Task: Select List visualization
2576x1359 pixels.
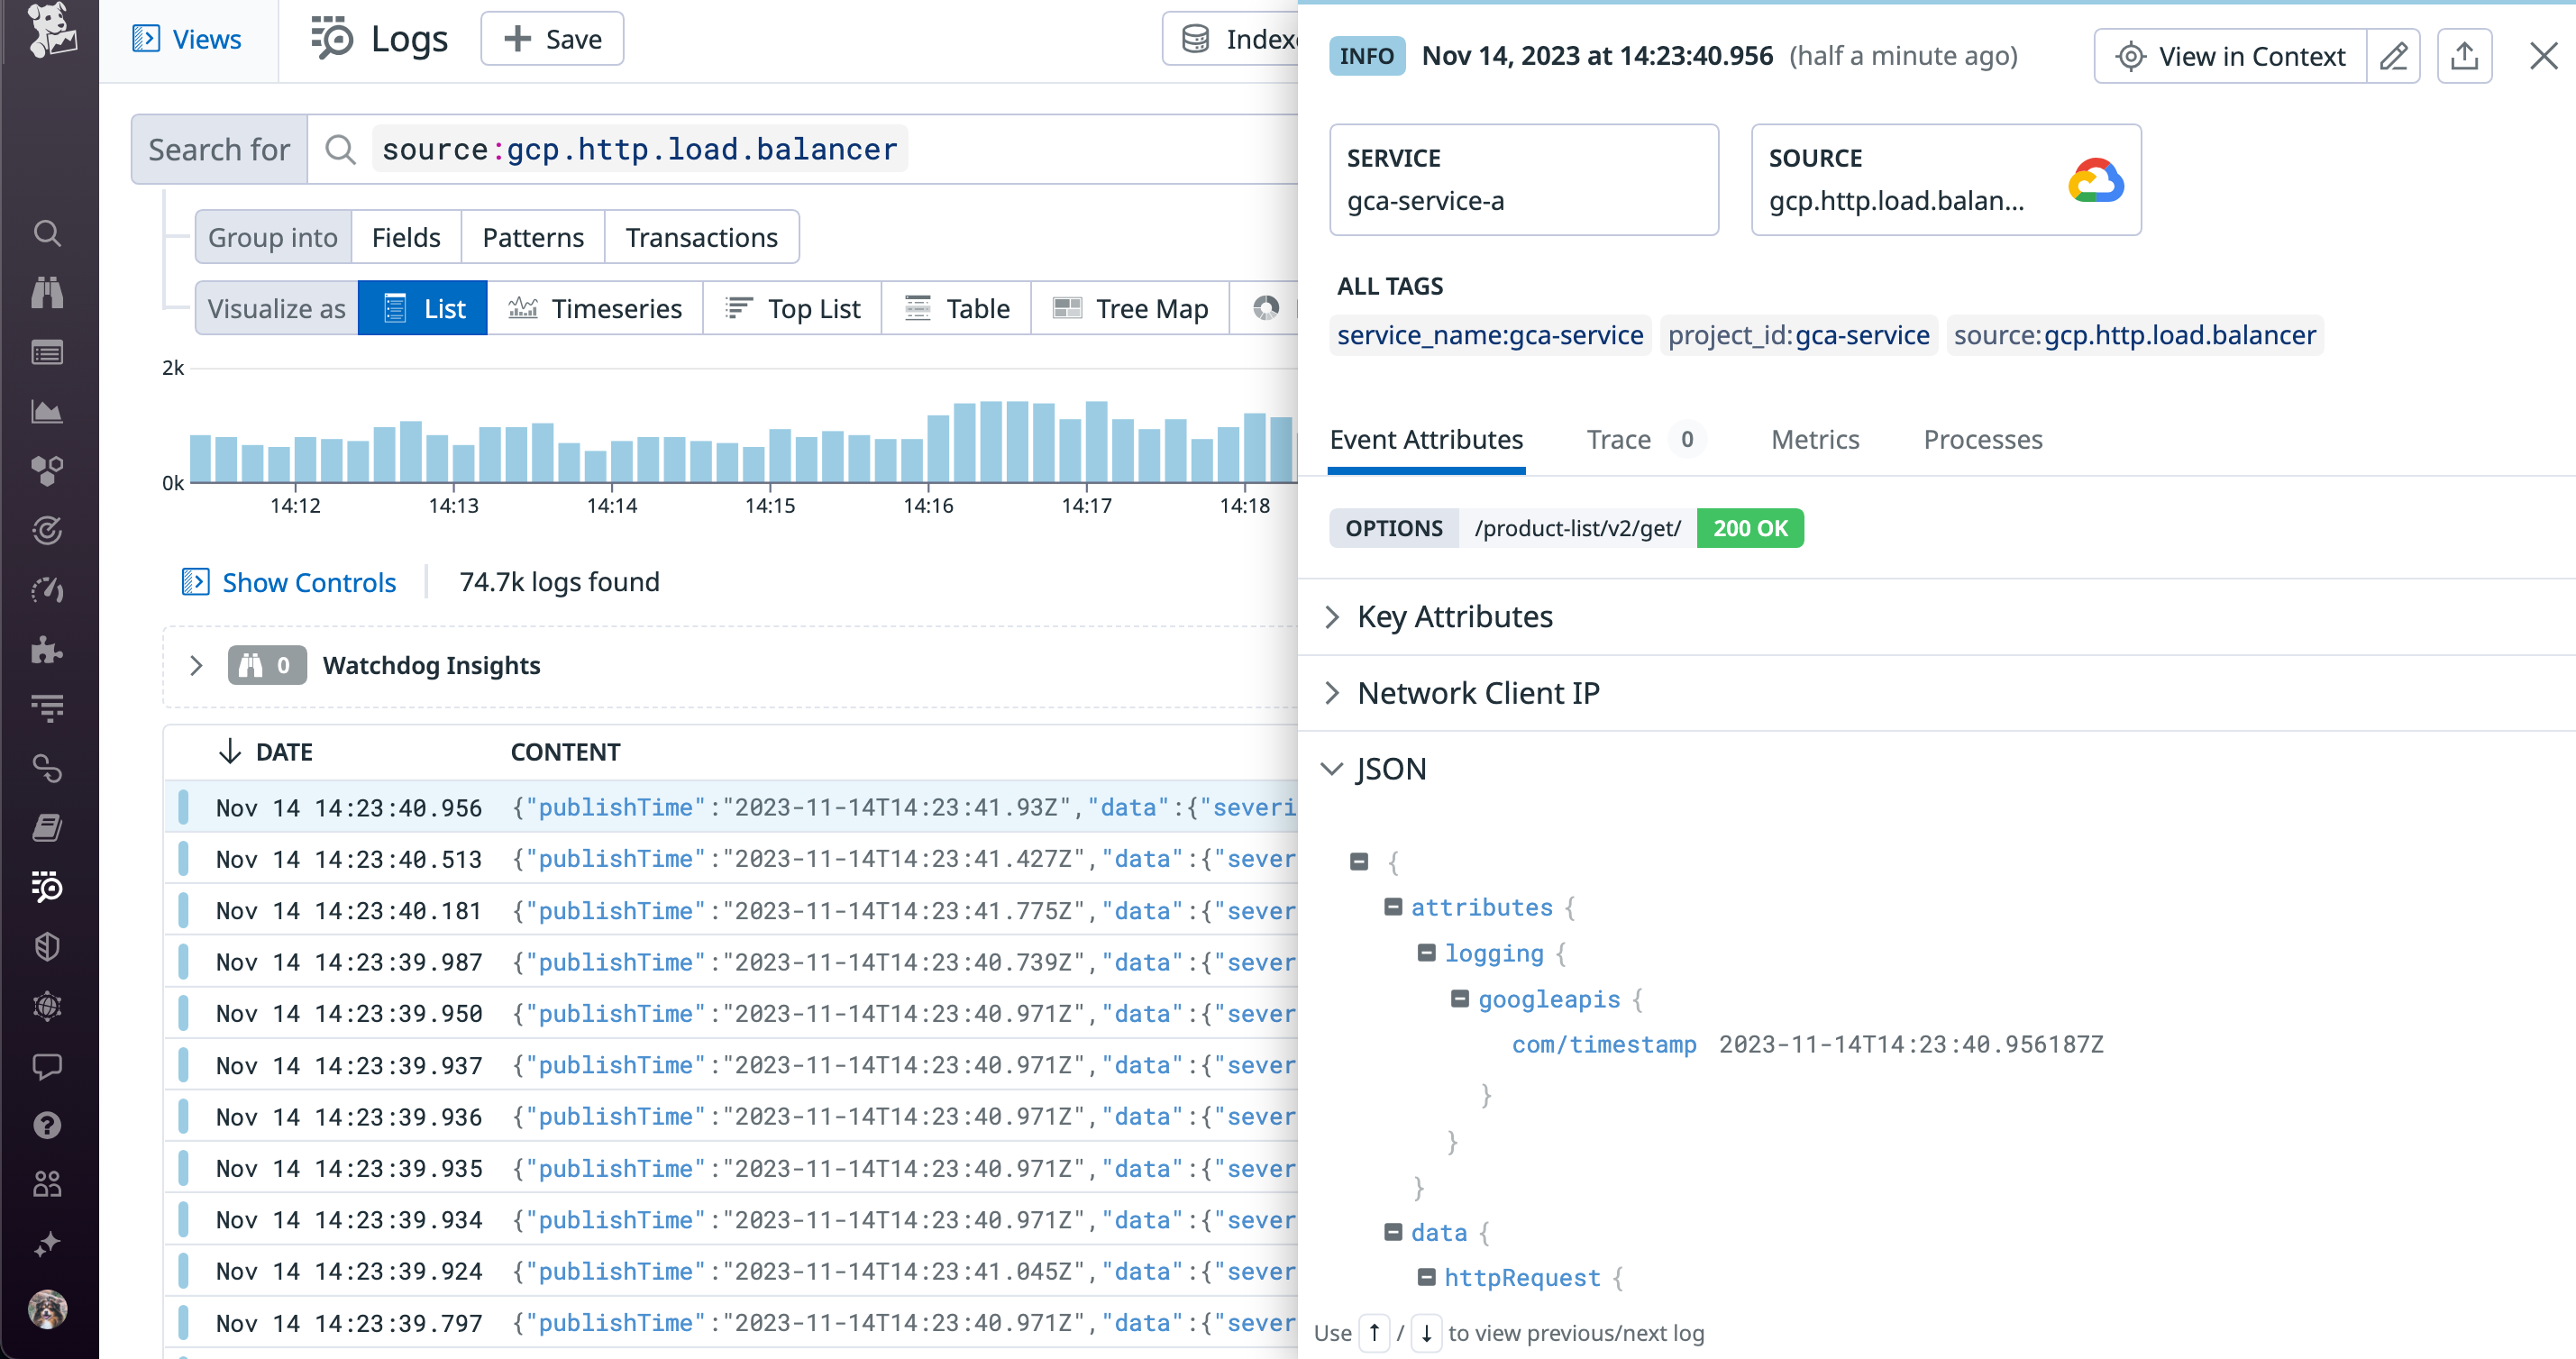Action: 423,308
